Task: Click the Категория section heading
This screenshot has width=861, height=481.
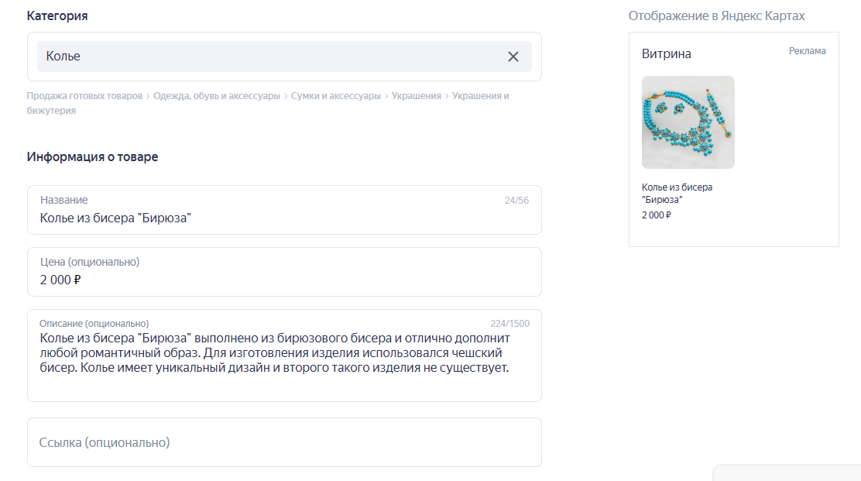Action: tap(57, 16)
